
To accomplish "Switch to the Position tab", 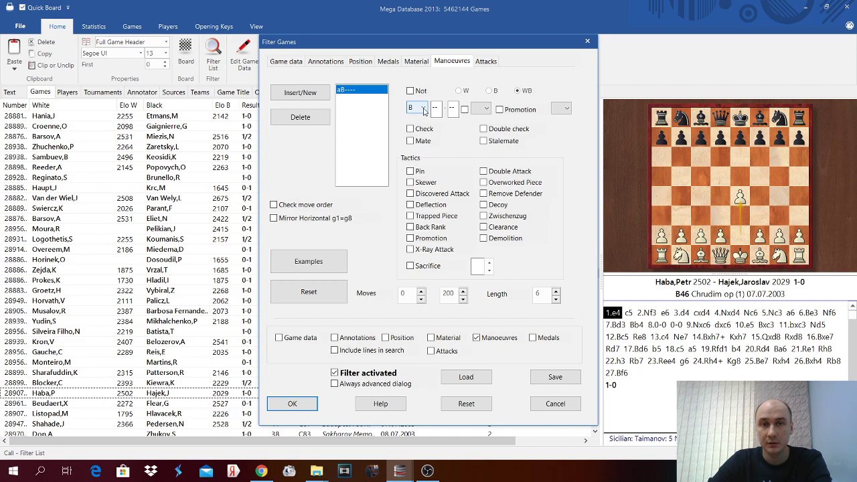I will tap(360, 62).
